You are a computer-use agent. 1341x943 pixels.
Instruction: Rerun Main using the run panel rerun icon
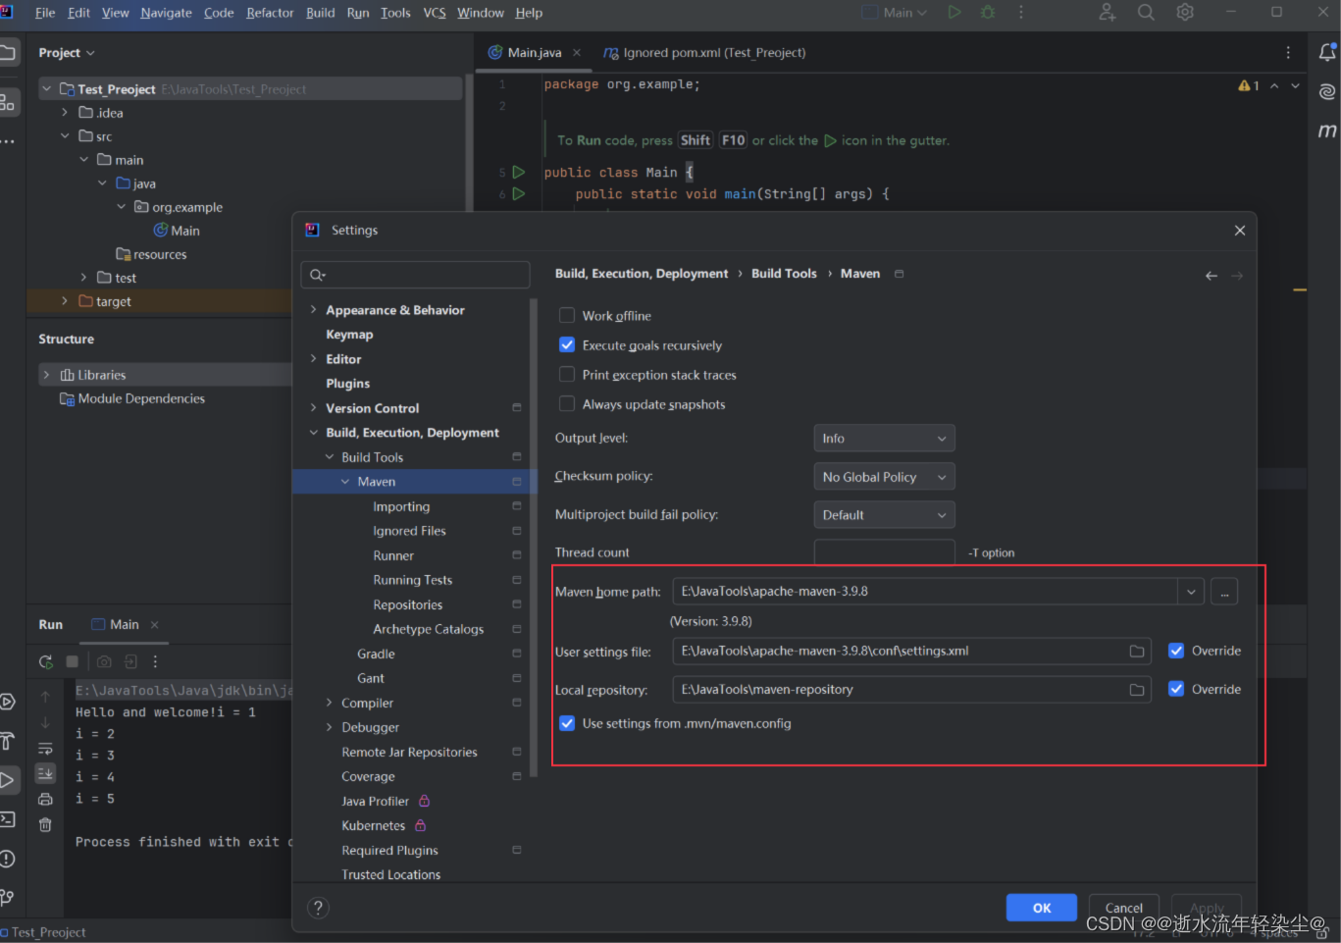click(x=45, y=661)
